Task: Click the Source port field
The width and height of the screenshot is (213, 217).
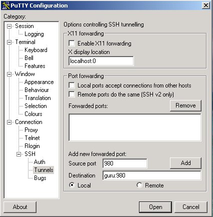Action: 125,163
